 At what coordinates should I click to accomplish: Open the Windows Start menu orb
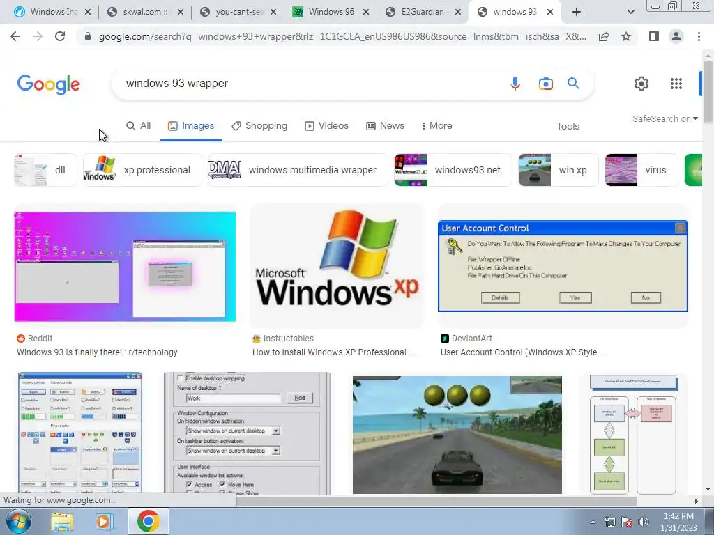point(19,521)
